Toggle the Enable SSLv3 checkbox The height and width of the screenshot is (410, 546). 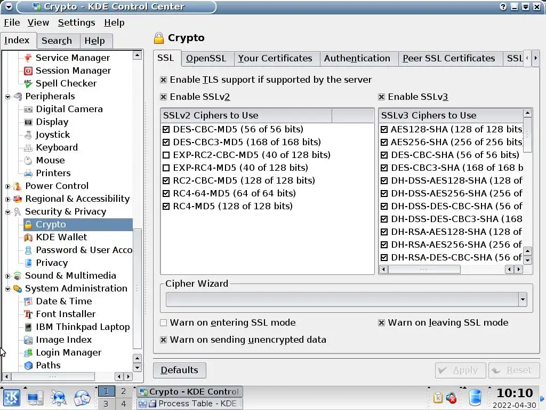[x=382, y=97]
